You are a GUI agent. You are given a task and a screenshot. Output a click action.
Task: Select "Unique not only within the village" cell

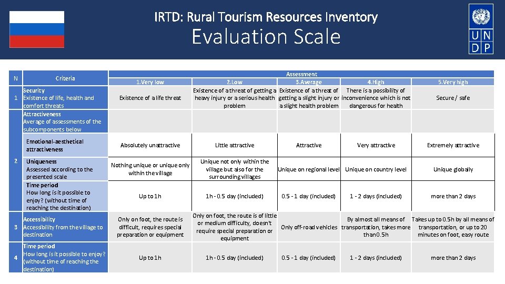pyautogui.click(x=235, y=169)
